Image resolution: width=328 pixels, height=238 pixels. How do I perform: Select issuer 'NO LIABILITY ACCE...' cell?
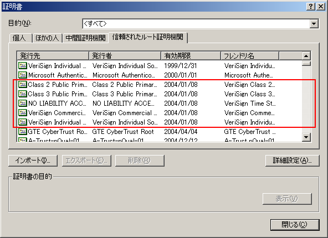coord(124,103)
